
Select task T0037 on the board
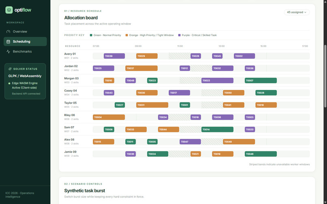(x=142, y=68)
